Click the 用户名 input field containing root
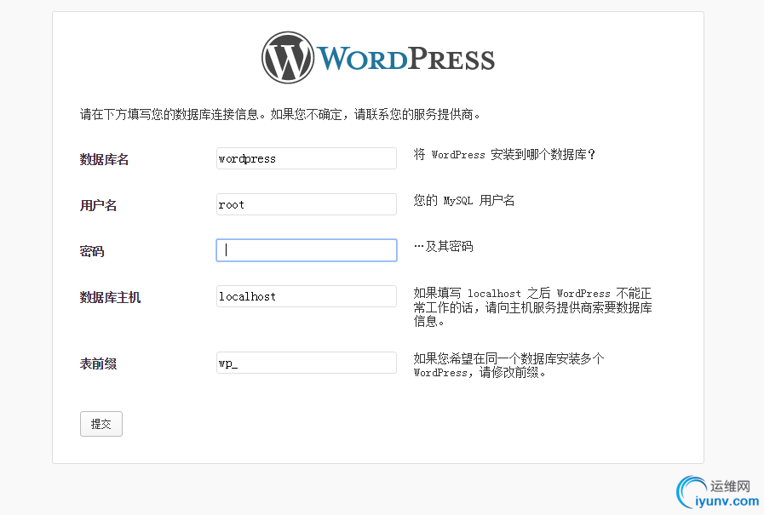This screenshot has height=515, width=764. tap(307, 204)
